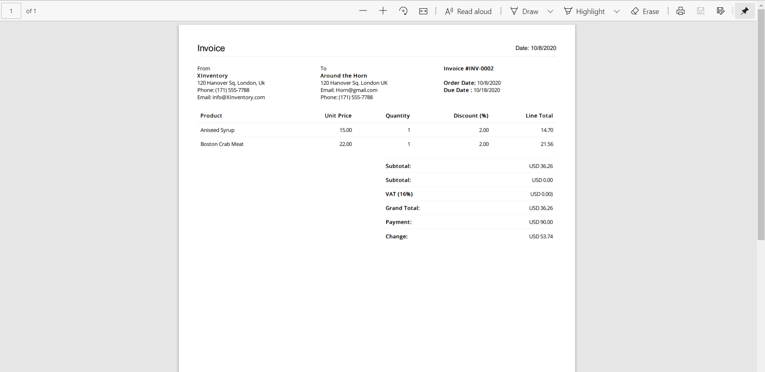
Task: Click the zoom in plus icon
Action: 383,11
